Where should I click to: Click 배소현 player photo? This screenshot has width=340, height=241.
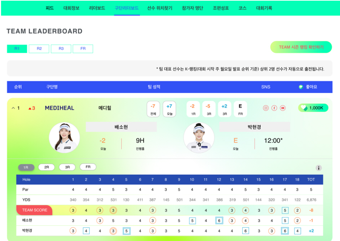(x=64, y=138)
